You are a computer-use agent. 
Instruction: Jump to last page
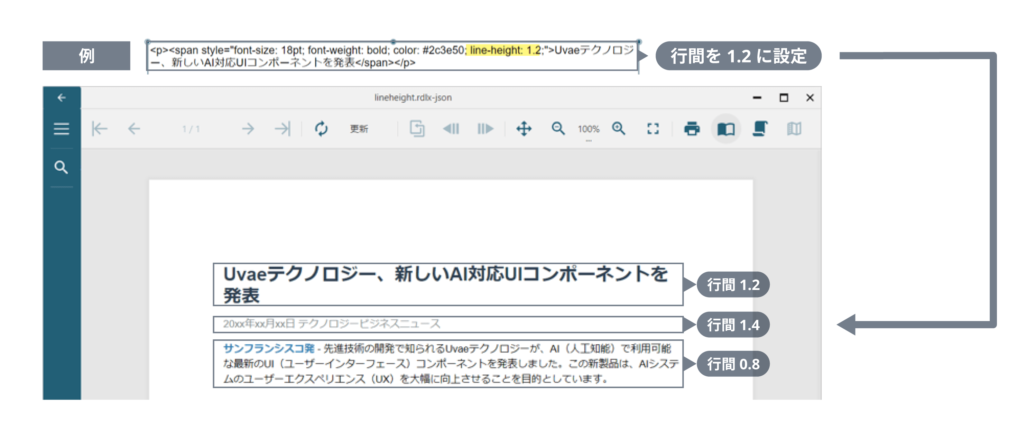[x=282, y=129]
